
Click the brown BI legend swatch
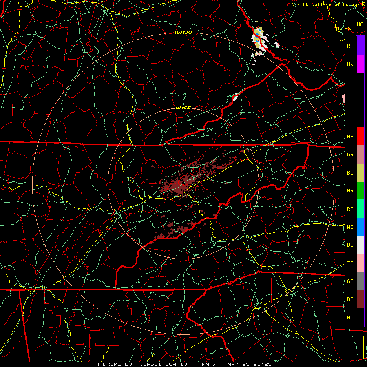[x=360, y=299]
